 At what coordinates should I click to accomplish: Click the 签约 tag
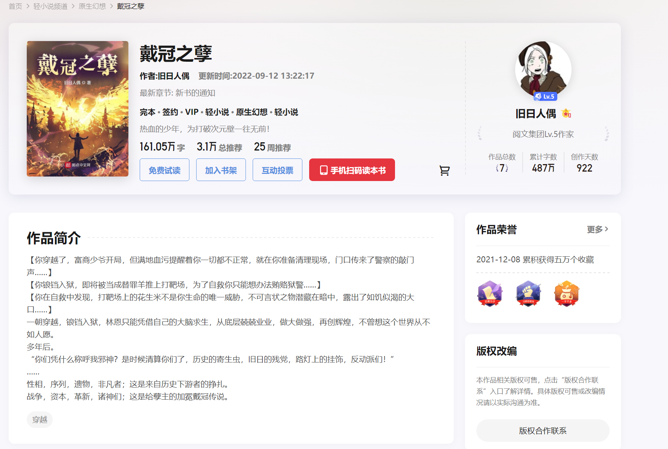(170, 112)
